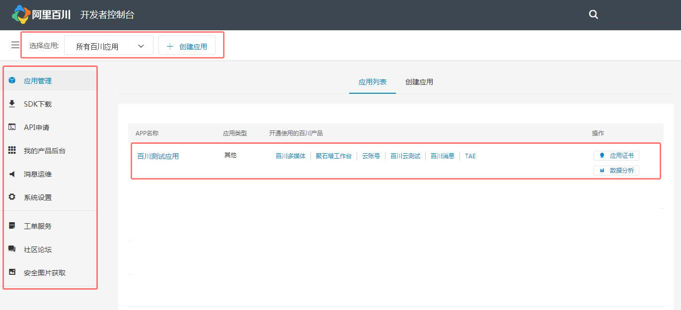This screenshot has width=681, height=310.
Task: Click the 选择应用: label
Action: pos(44,46)
